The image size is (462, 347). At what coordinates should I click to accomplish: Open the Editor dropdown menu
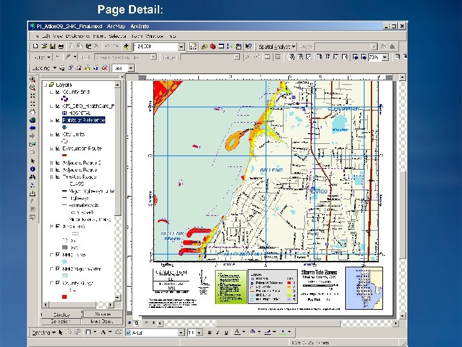42,57
